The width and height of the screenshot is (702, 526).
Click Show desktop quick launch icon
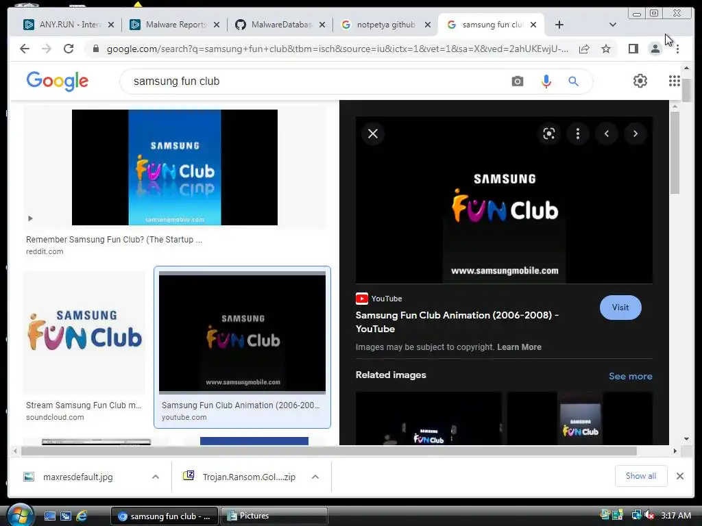[x=49, y=516]
